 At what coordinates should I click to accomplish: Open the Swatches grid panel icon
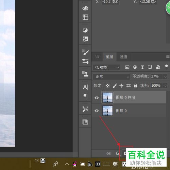point(85,17)
